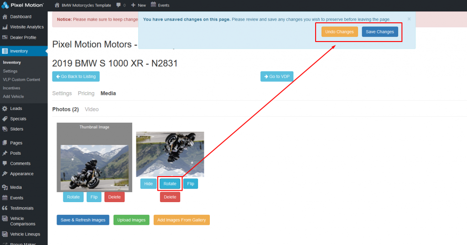Viewport: 467px width, 245px height.
Task: Select bold Inventory submenu item
Action: [x=12, y=63]
